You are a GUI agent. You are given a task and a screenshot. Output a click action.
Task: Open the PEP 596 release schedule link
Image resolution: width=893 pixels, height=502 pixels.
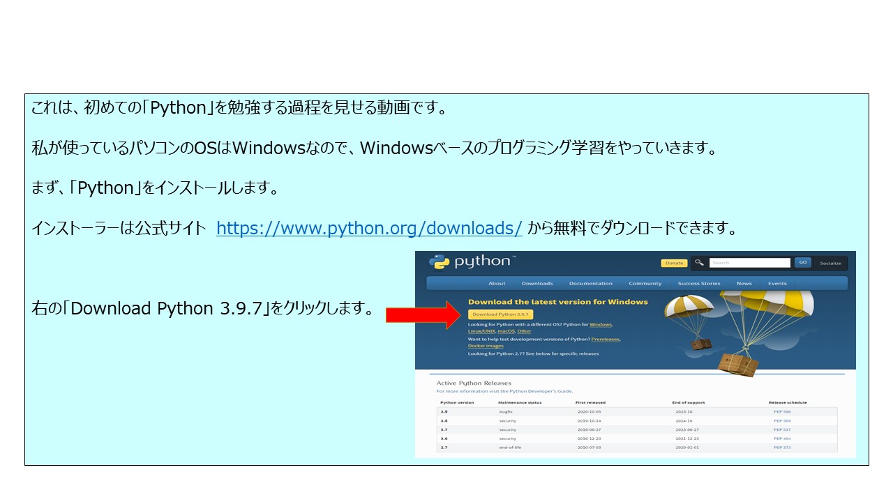tap(781, 411)
